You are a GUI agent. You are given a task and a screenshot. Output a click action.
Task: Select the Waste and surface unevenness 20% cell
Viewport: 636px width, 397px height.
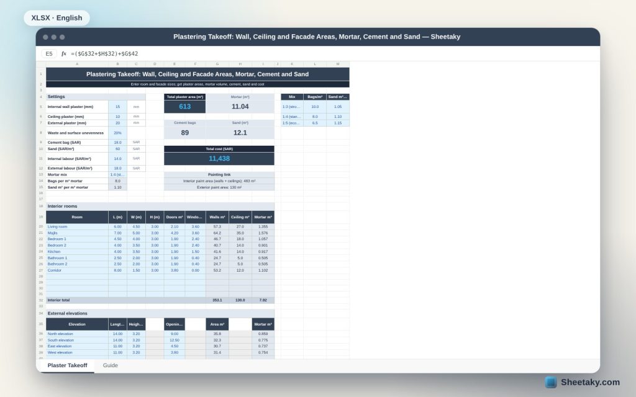117,133
